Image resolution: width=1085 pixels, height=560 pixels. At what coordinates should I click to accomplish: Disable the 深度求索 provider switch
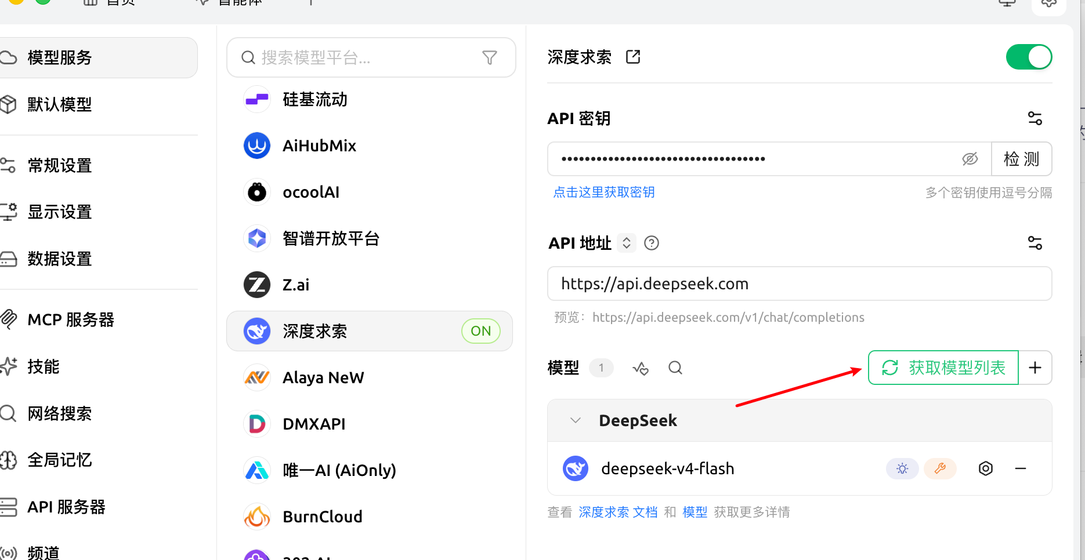pyautogui.click(x=1029, y=57)
